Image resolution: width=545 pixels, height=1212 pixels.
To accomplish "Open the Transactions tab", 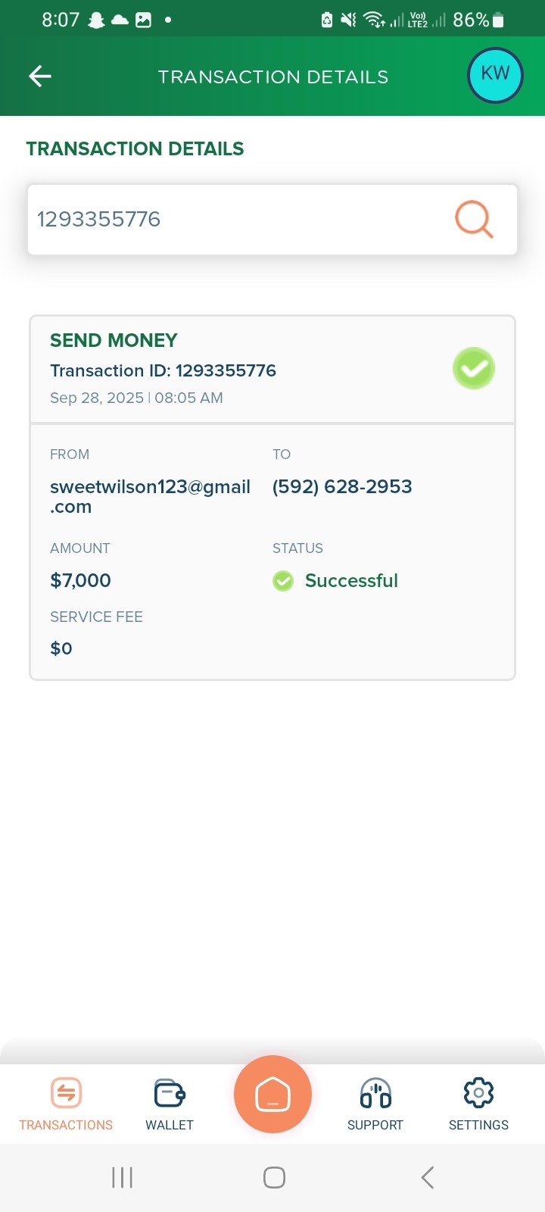I will tap(66, 1104).
